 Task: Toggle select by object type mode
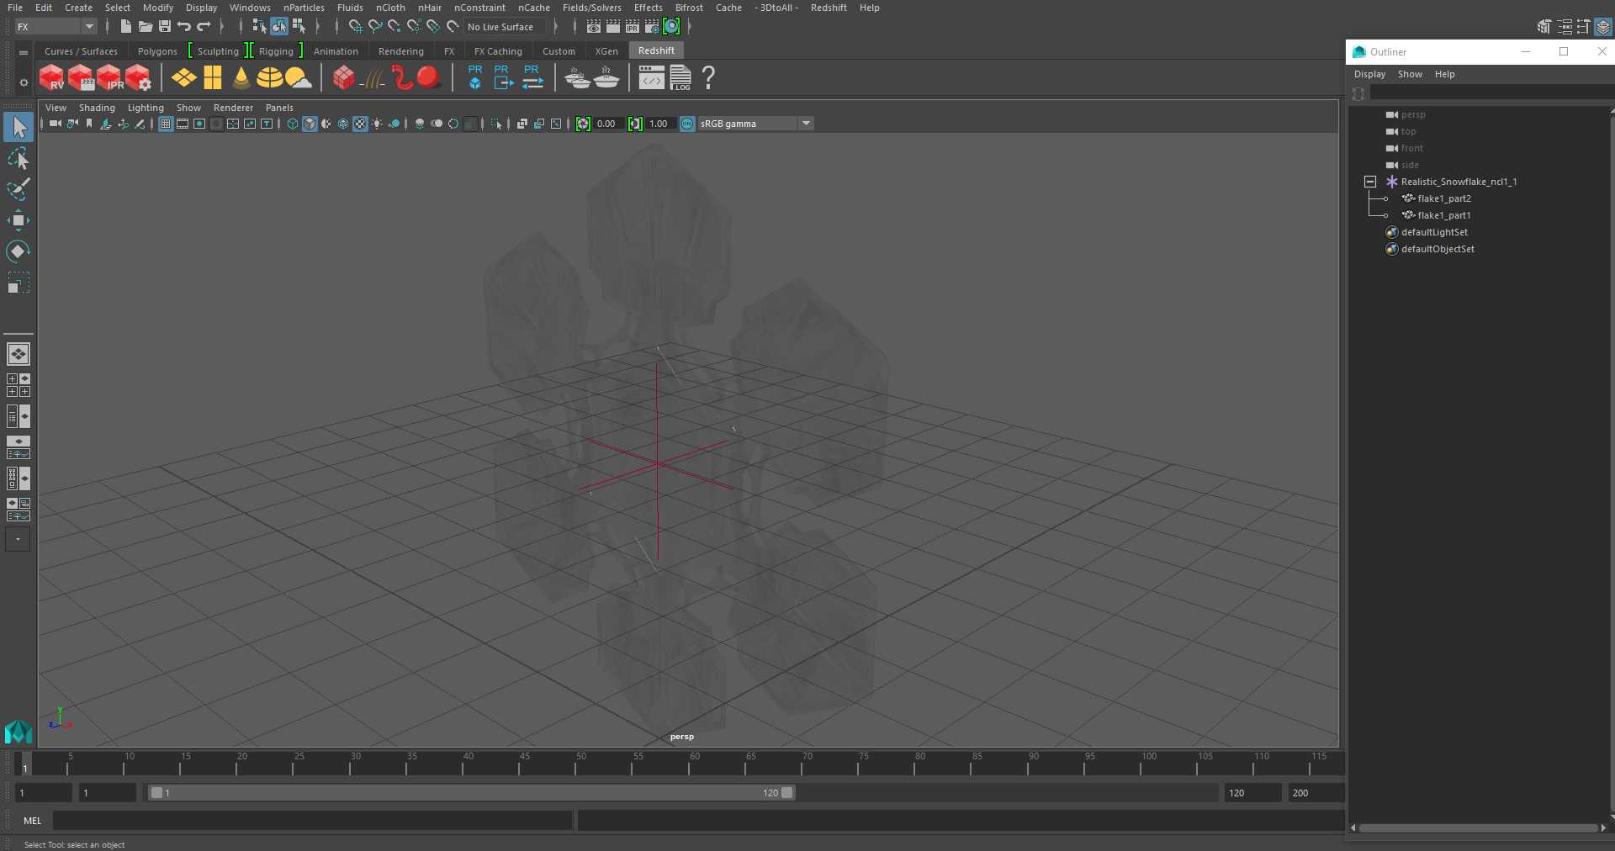(279, 27)
